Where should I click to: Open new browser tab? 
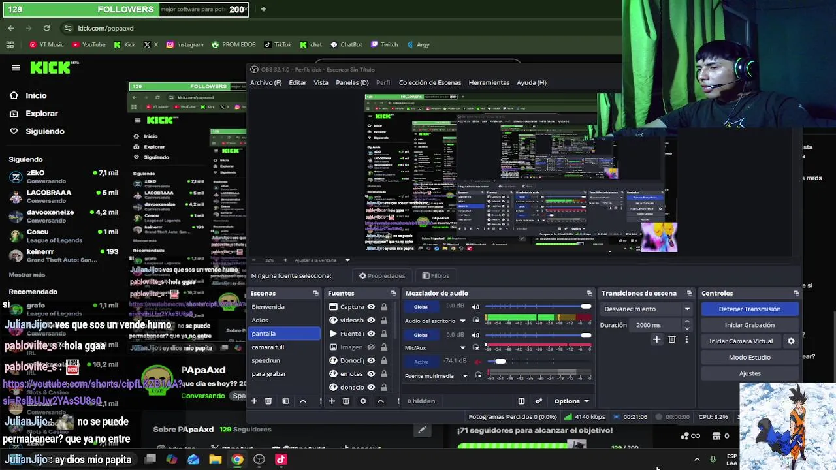263,9
